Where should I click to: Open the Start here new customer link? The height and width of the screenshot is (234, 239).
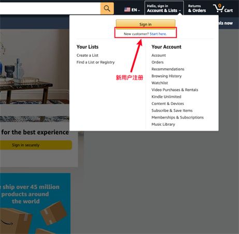click(158, 34)
